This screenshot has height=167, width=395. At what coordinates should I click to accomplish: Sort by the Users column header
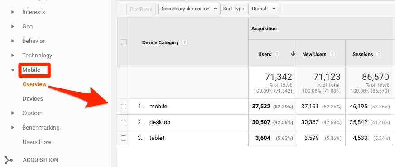pos(265,54)
